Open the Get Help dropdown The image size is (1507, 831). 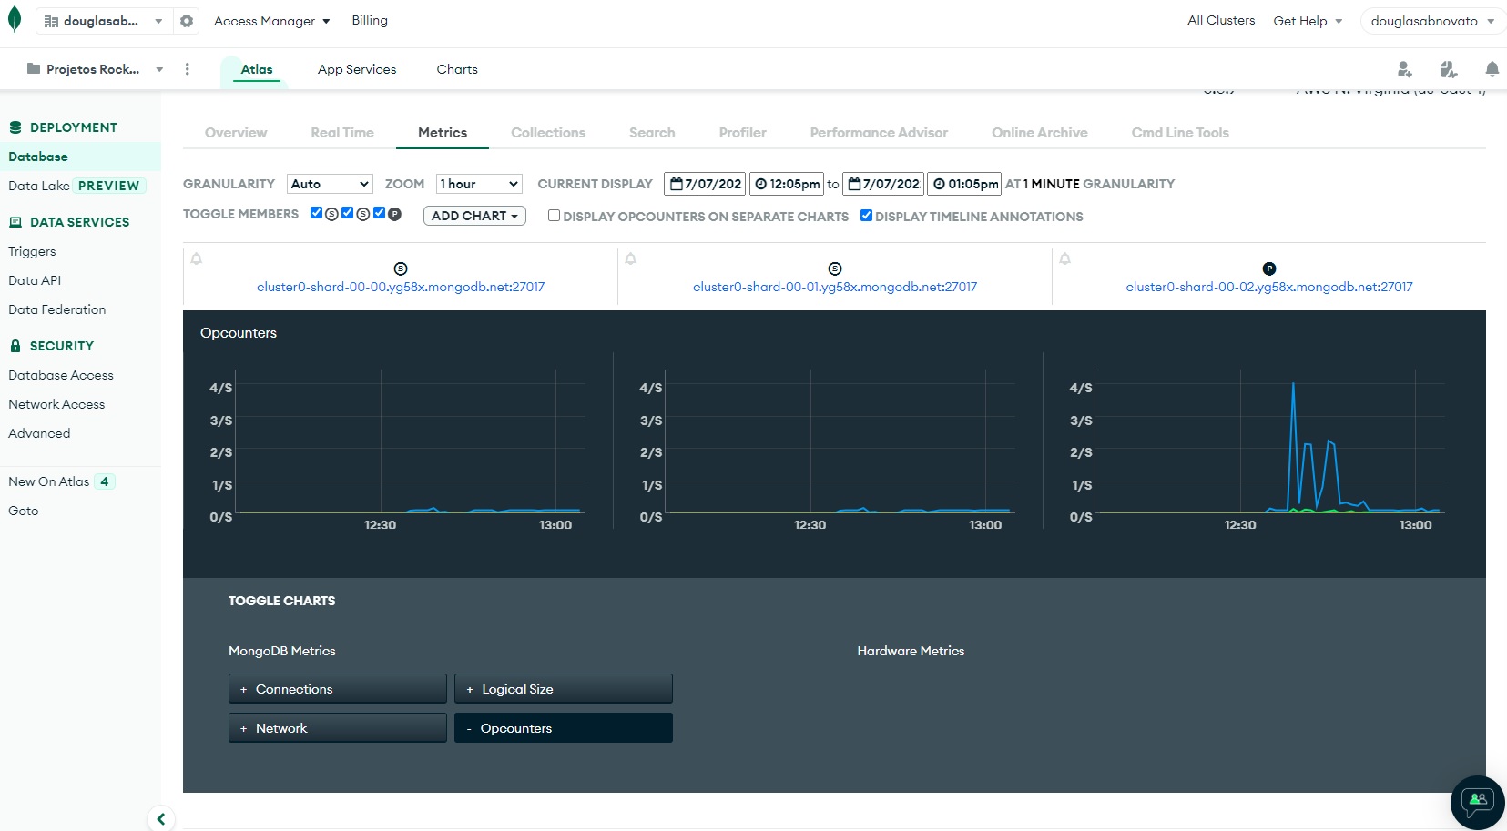(1308, 21)
